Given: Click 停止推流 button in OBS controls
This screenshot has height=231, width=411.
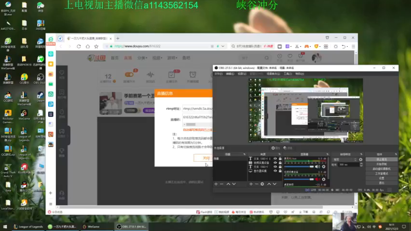Looking at the screenshot, I should point(381,159).
